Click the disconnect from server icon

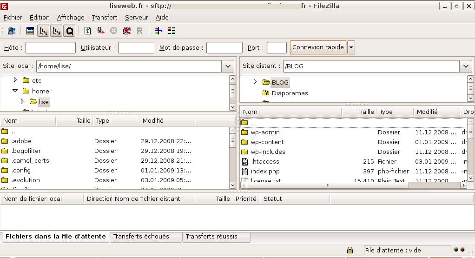[x=126, y=31]
